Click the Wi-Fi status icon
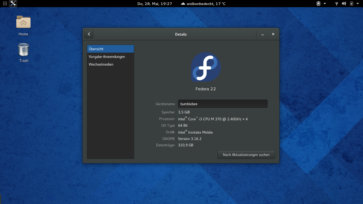Screen dimensions: 363x204 337,3
